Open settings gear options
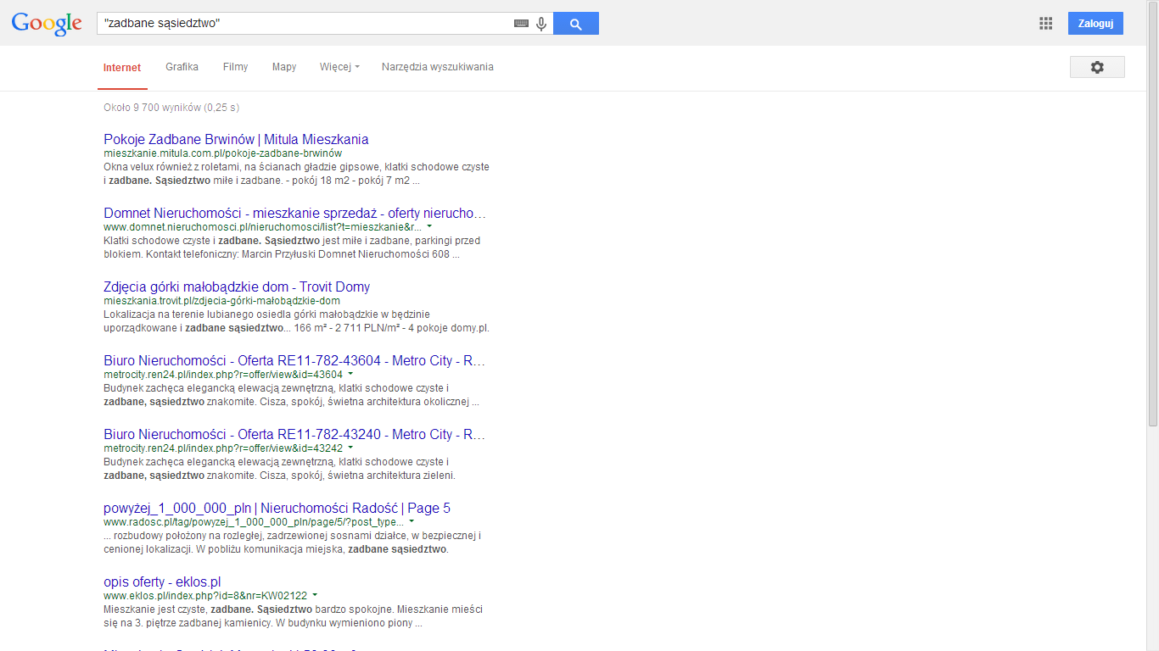 click(x=1096, y=67)
